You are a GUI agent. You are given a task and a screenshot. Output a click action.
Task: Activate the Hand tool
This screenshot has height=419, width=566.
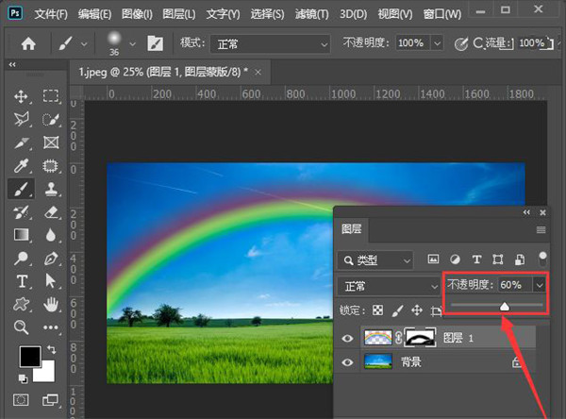click(x=51, y=304)
